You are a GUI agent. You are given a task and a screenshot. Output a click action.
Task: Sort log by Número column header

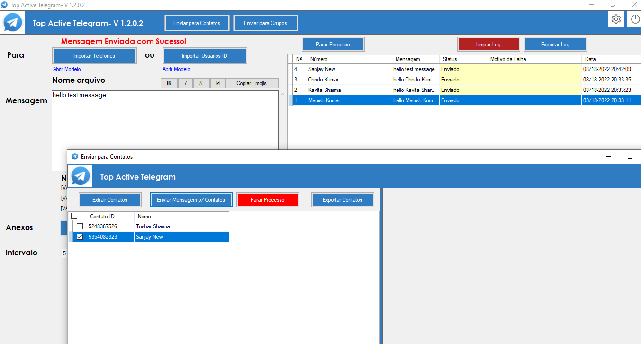coord(349,59)
